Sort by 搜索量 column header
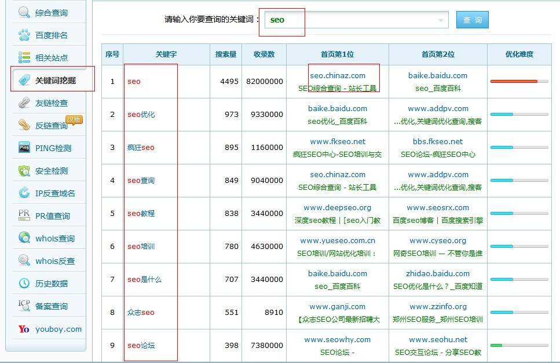 click(x=226, y=54)
